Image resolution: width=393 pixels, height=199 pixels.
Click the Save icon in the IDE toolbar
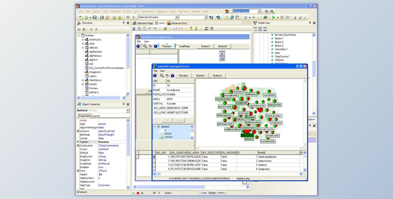click(x=94, y=17)
